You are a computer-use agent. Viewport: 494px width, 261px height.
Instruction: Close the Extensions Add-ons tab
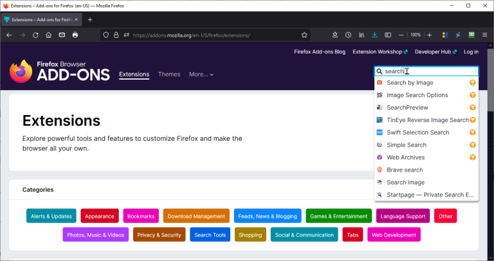click(77, 19)
